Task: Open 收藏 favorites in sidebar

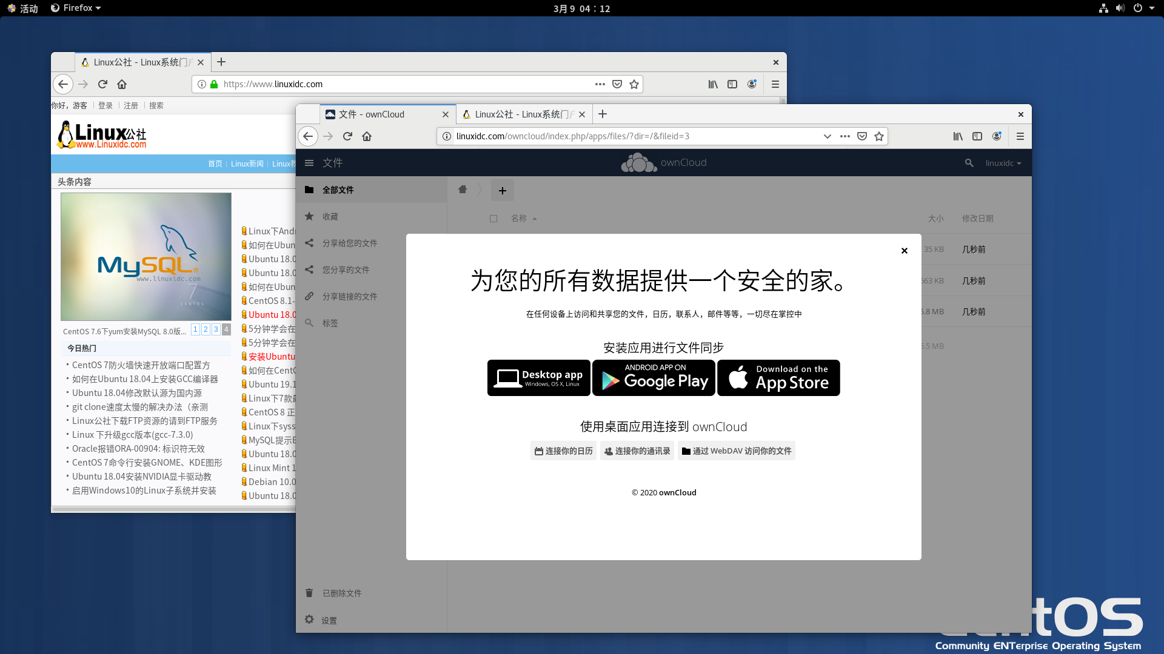Action: pos(371,216)
